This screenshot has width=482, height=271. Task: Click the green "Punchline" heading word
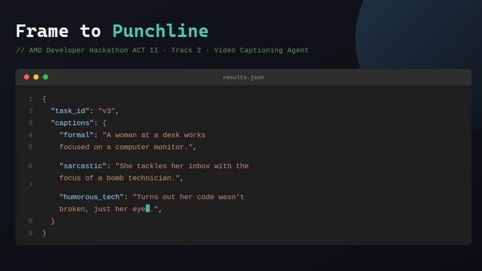click(x=161, y=31)
